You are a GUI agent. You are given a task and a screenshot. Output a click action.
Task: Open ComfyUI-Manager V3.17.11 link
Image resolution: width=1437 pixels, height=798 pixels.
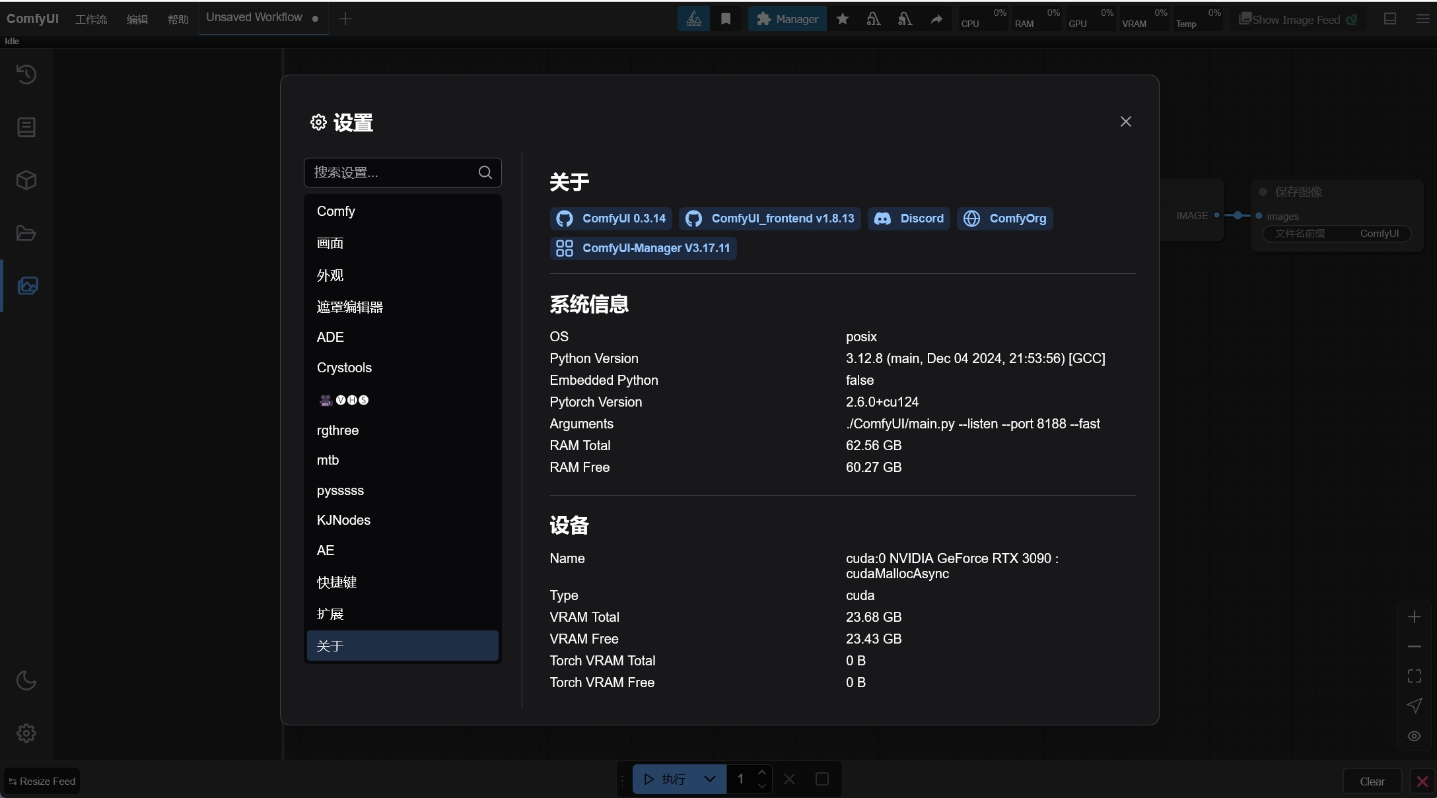(643, 248)
